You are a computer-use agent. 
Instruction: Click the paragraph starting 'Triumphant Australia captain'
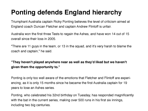(x=70, y=24)
